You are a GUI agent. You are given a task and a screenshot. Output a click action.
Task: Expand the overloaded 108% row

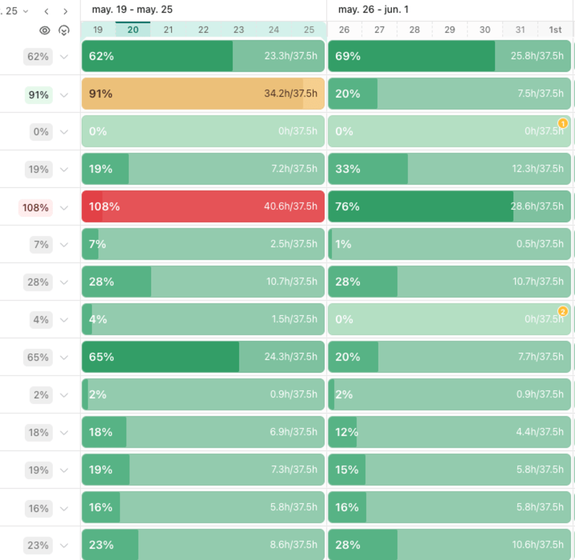(x=64, y=207)
